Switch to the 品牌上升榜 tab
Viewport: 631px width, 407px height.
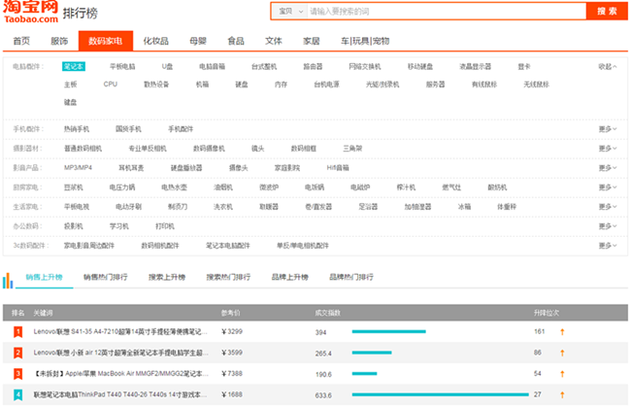tap(289, 277)
